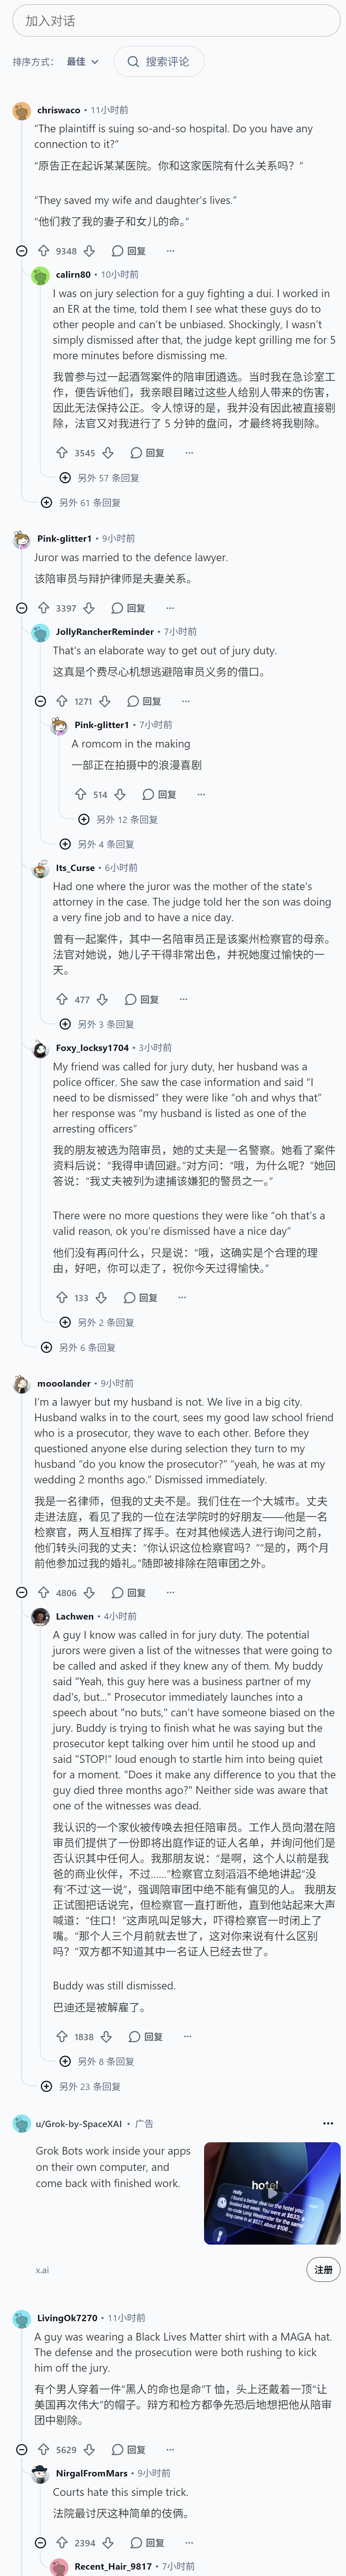Click the 加入对话 comment input field

click(x=176, y=21)
